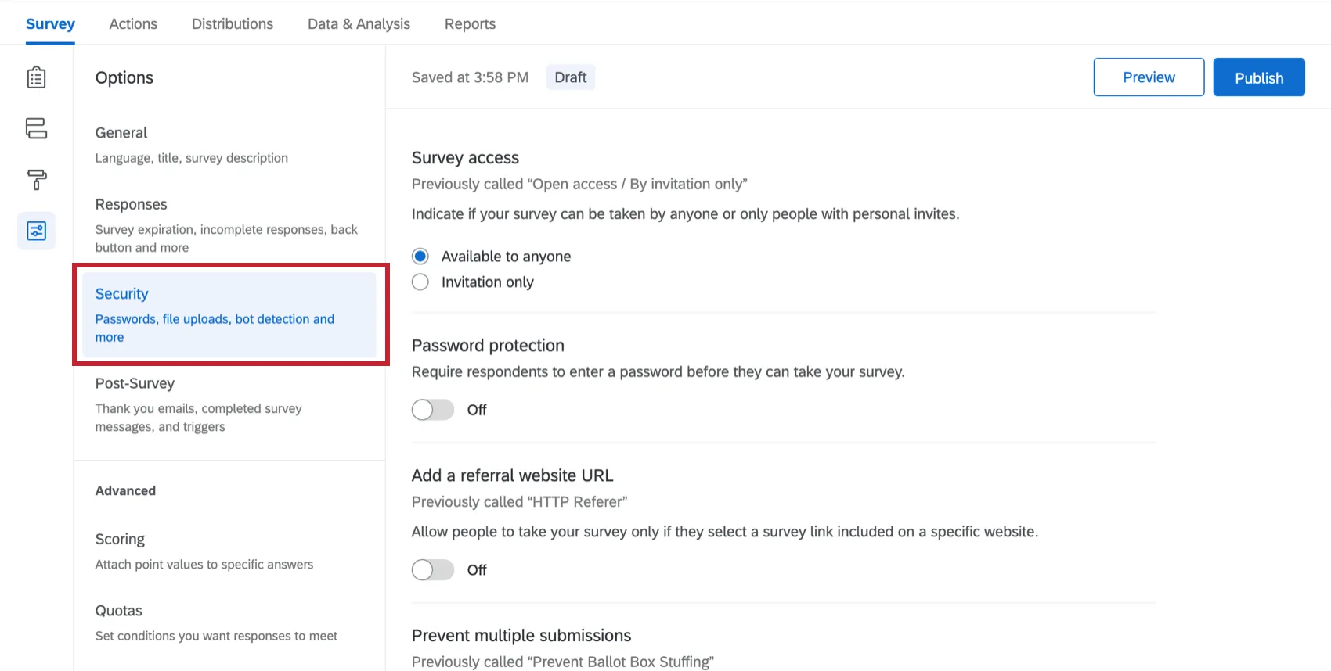Go to the Data & Analysis tab
The image size is (1331, 671).
[x=359, y=24]
